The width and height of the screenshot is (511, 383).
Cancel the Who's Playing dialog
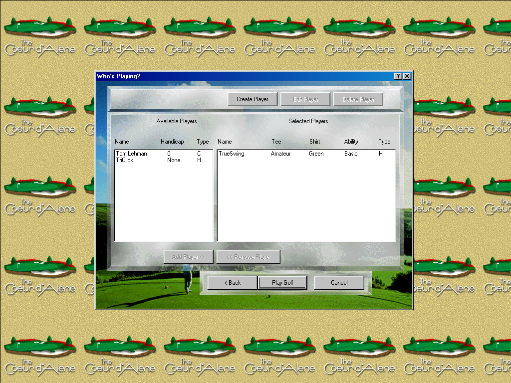[x=339, y=282]
